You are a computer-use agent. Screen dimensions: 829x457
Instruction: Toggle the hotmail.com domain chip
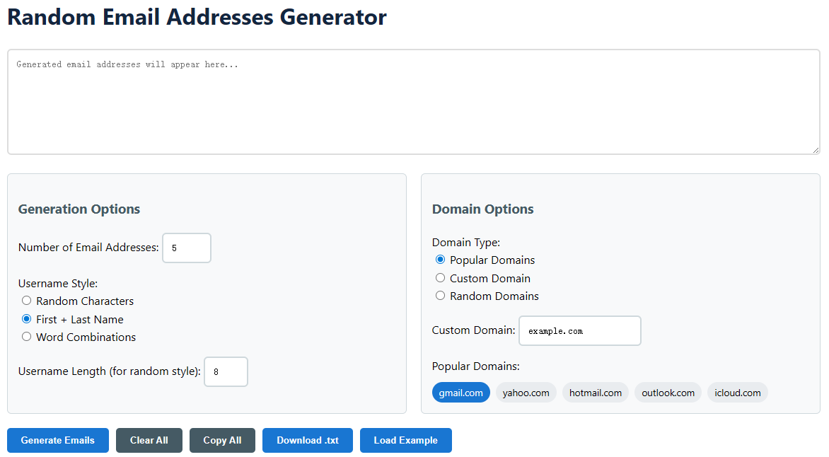(x=596, y=393)
